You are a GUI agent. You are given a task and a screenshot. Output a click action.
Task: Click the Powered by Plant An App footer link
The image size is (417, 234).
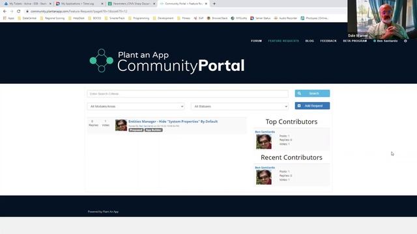[x=103, y=212]
